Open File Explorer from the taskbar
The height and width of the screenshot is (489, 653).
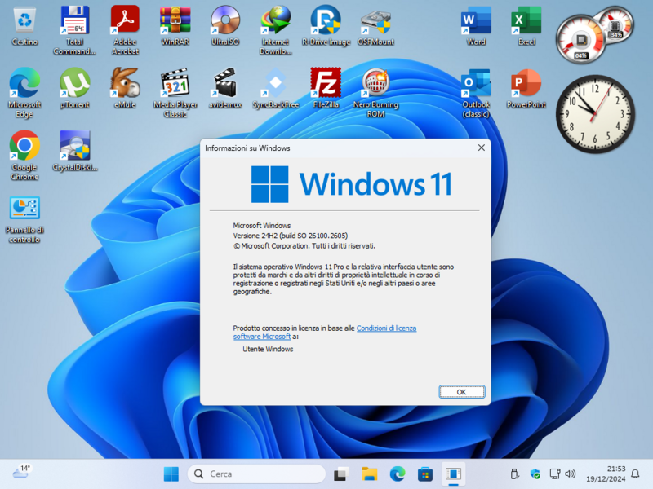click(x=370, y=474)
